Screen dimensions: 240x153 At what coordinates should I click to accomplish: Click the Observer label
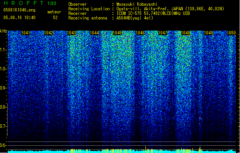pyautogui.click(x=77, y=4)
